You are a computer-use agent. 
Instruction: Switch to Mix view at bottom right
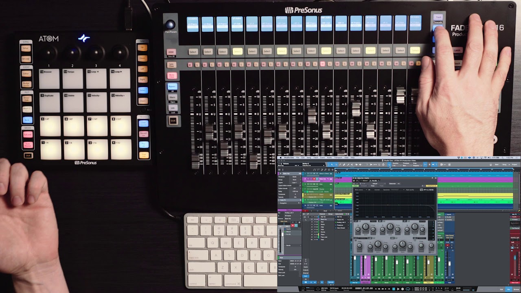(508, 289)
